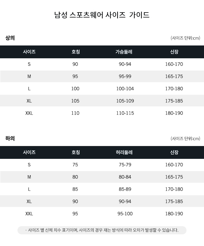Select the 상의 XXL size cell
This screenshot has height=246, width=204.
pos(29,113)
